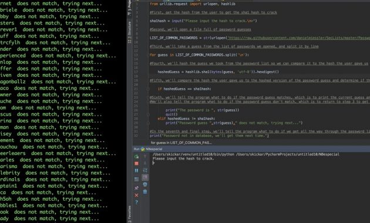The height and width of the screenshot is (223, 370).
Task: Click terminal row rdinals does not match
Action: [x=55, y=180]
